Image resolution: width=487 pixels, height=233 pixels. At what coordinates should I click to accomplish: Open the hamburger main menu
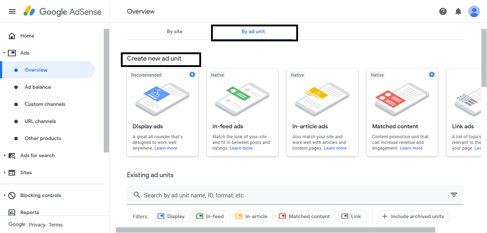pos(12,11)
